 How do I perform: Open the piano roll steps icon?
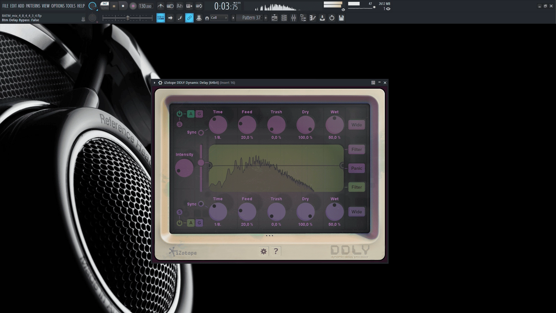click(x=313, y=18)
